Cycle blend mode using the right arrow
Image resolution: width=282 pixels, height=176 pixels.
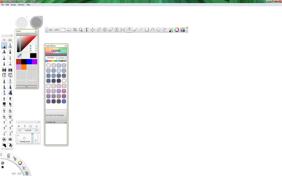[x=37, y=130]
